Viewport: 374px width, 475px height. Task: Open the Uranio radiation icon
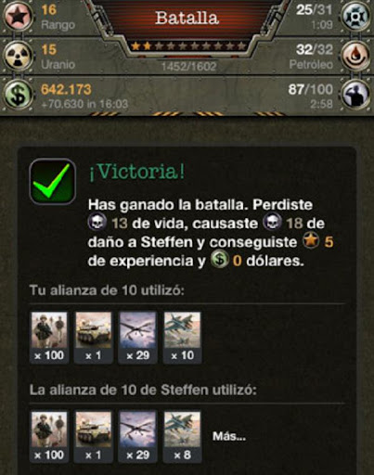(x=18, y=57)
